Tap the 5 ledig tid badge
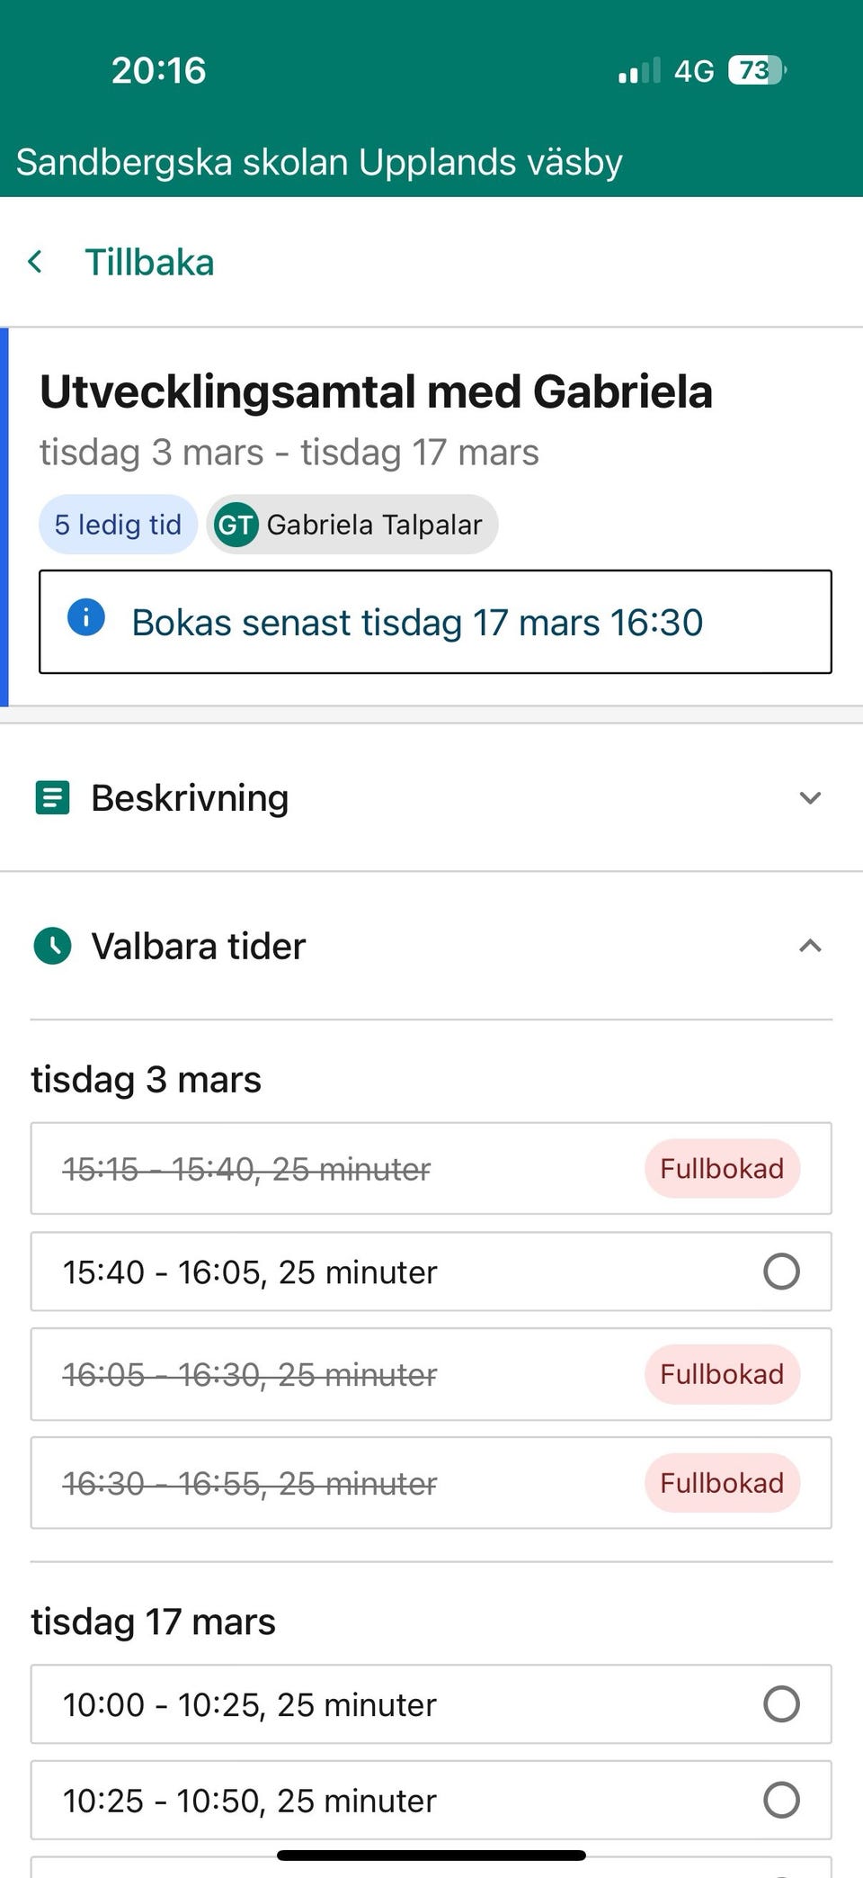The width and height of the screenshot is (863, 1878). tap(118, 525)
